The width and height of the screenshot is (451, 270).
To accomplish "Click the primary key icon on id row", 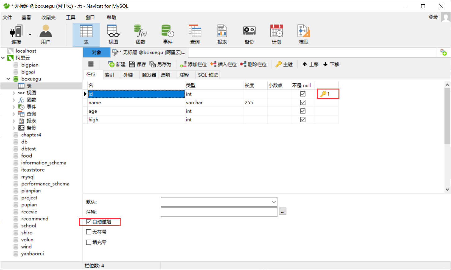I will click(324, 94).
